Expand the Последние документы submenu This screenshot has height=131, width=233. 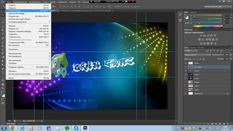pos(28,22)
